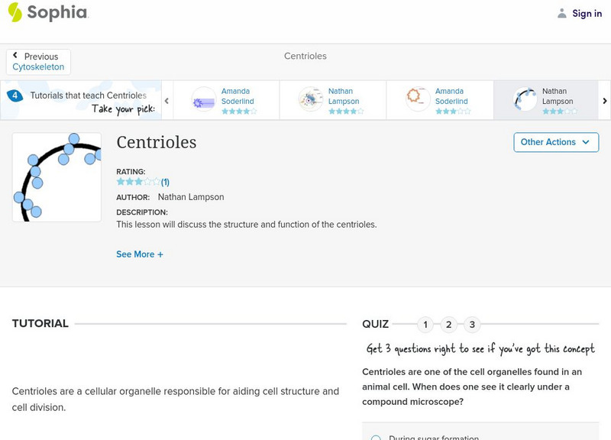Select first Amanda Soderlind tutorial thumbnail
The width and height of the screenshot is (611, 440).
204,100
